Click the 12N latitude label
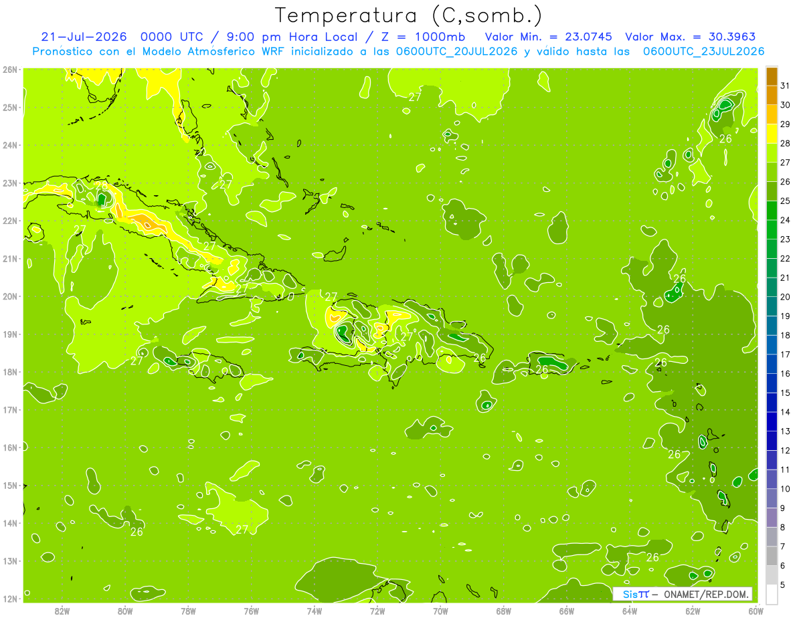 pos(10,599)
